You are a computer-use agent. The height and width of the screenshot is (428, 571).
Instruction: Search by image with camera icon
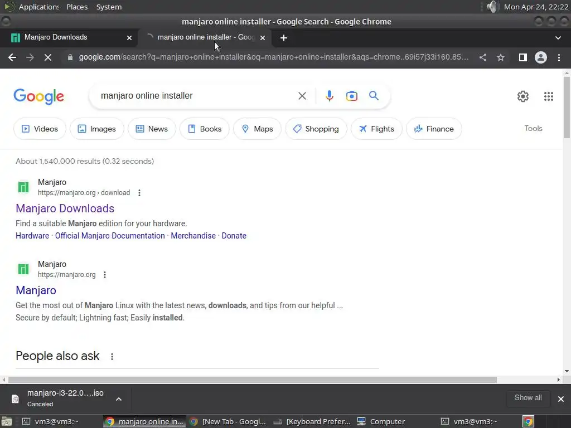pos(351,96)
